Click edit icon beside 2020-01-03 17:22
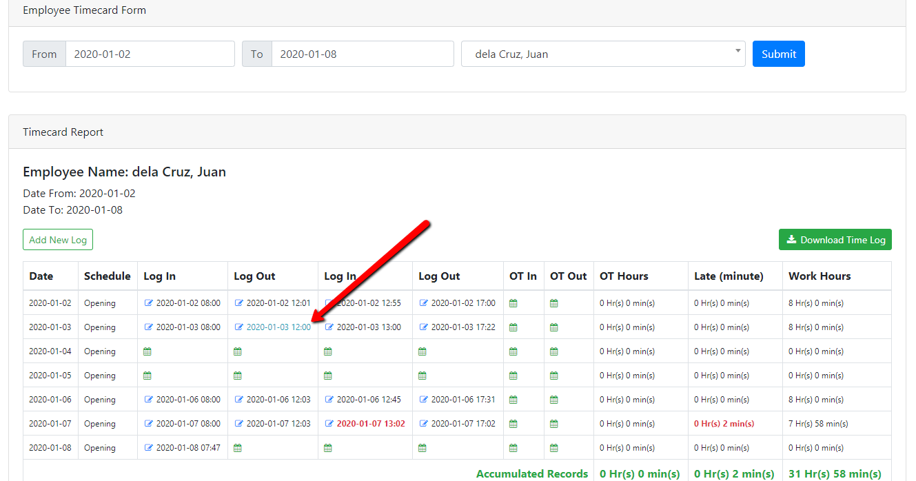The height and width of the screenshot is (481, 916). (423, 327)
